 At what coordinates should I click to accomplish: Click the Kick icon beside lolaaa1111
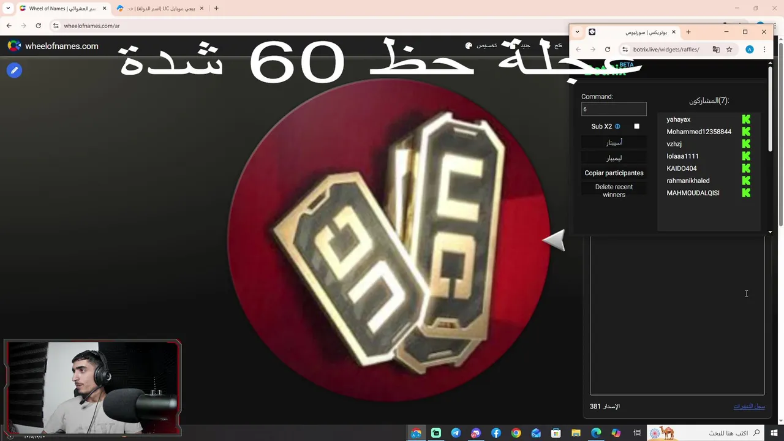pos(746,156)
